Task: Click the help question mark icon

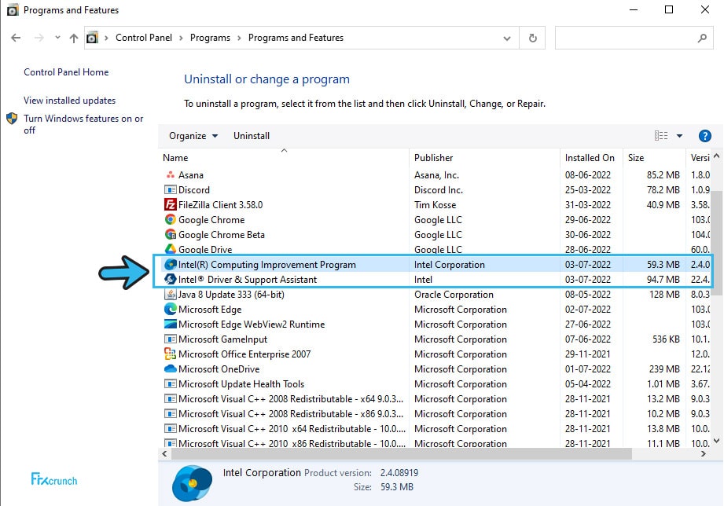Action: pyautogui.click(x=704, y=136)
